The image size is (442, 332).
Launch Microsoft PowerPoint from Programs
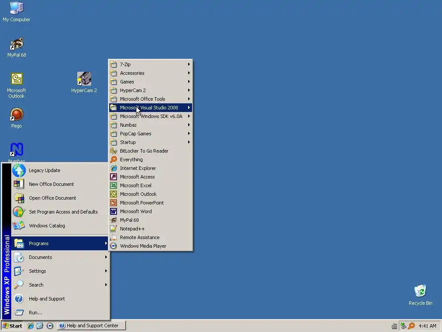pos(151,203)
